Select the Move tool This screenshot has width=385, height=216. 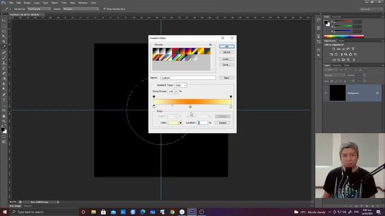(4, 21)
